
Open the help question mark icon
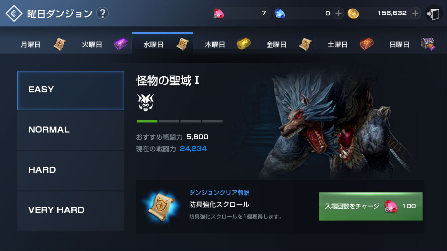pyautogui.click(x=102, y=14)
